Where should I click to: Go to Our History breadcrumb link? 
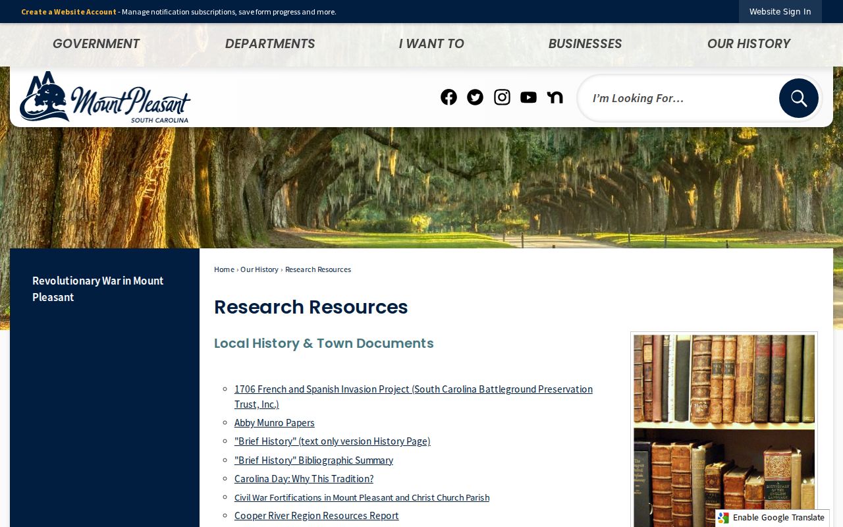coord(259,269)
